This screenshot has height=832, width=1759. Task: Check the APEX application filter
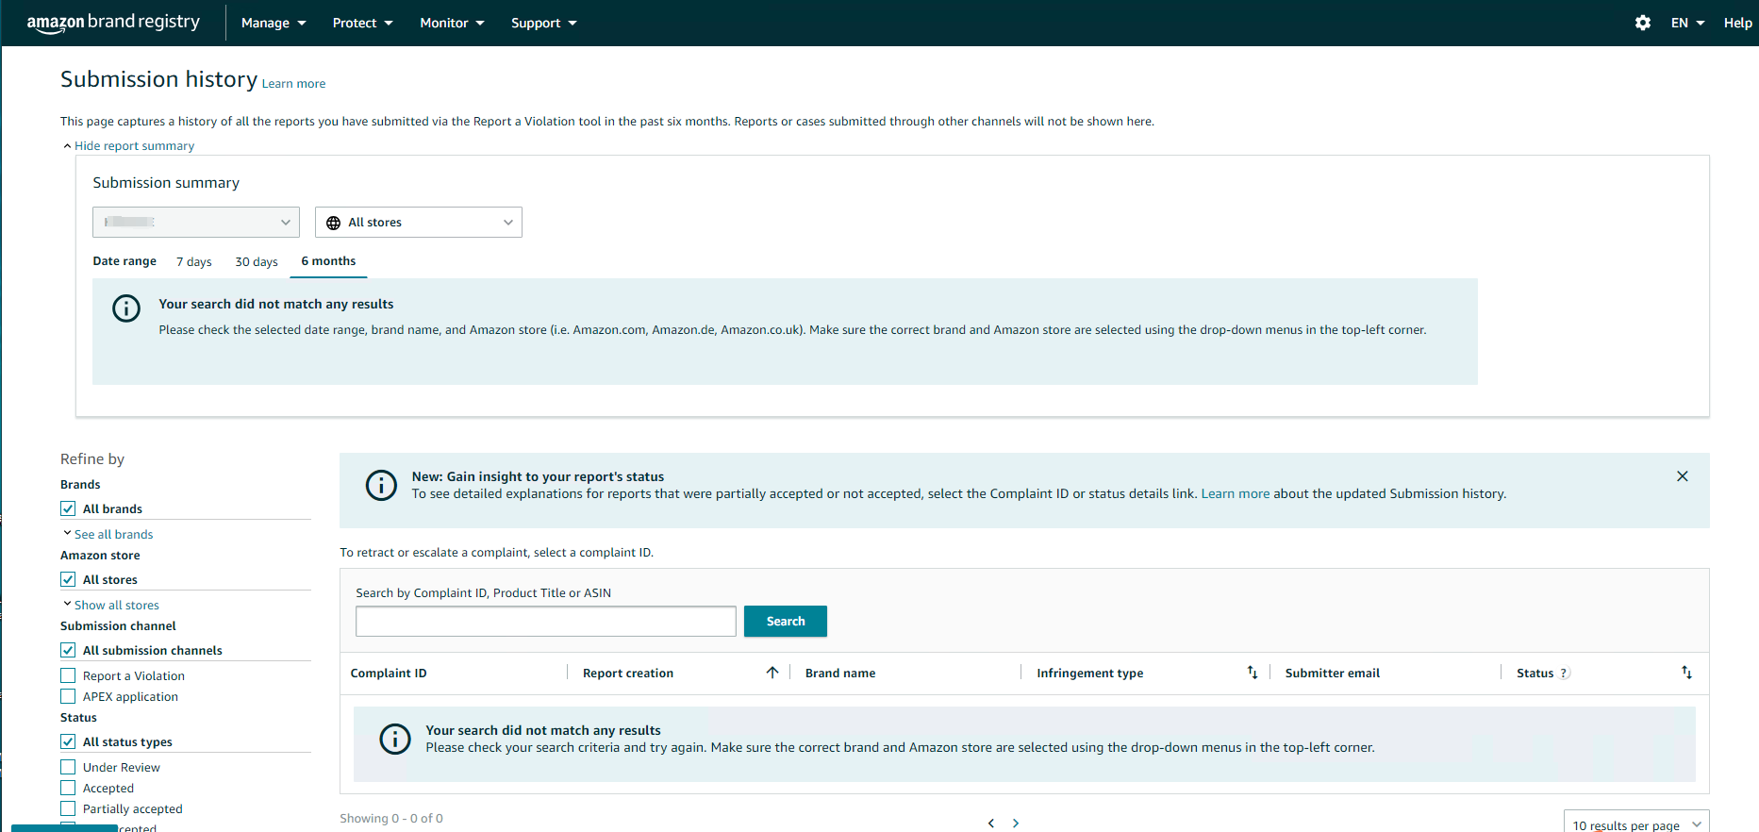68,696
